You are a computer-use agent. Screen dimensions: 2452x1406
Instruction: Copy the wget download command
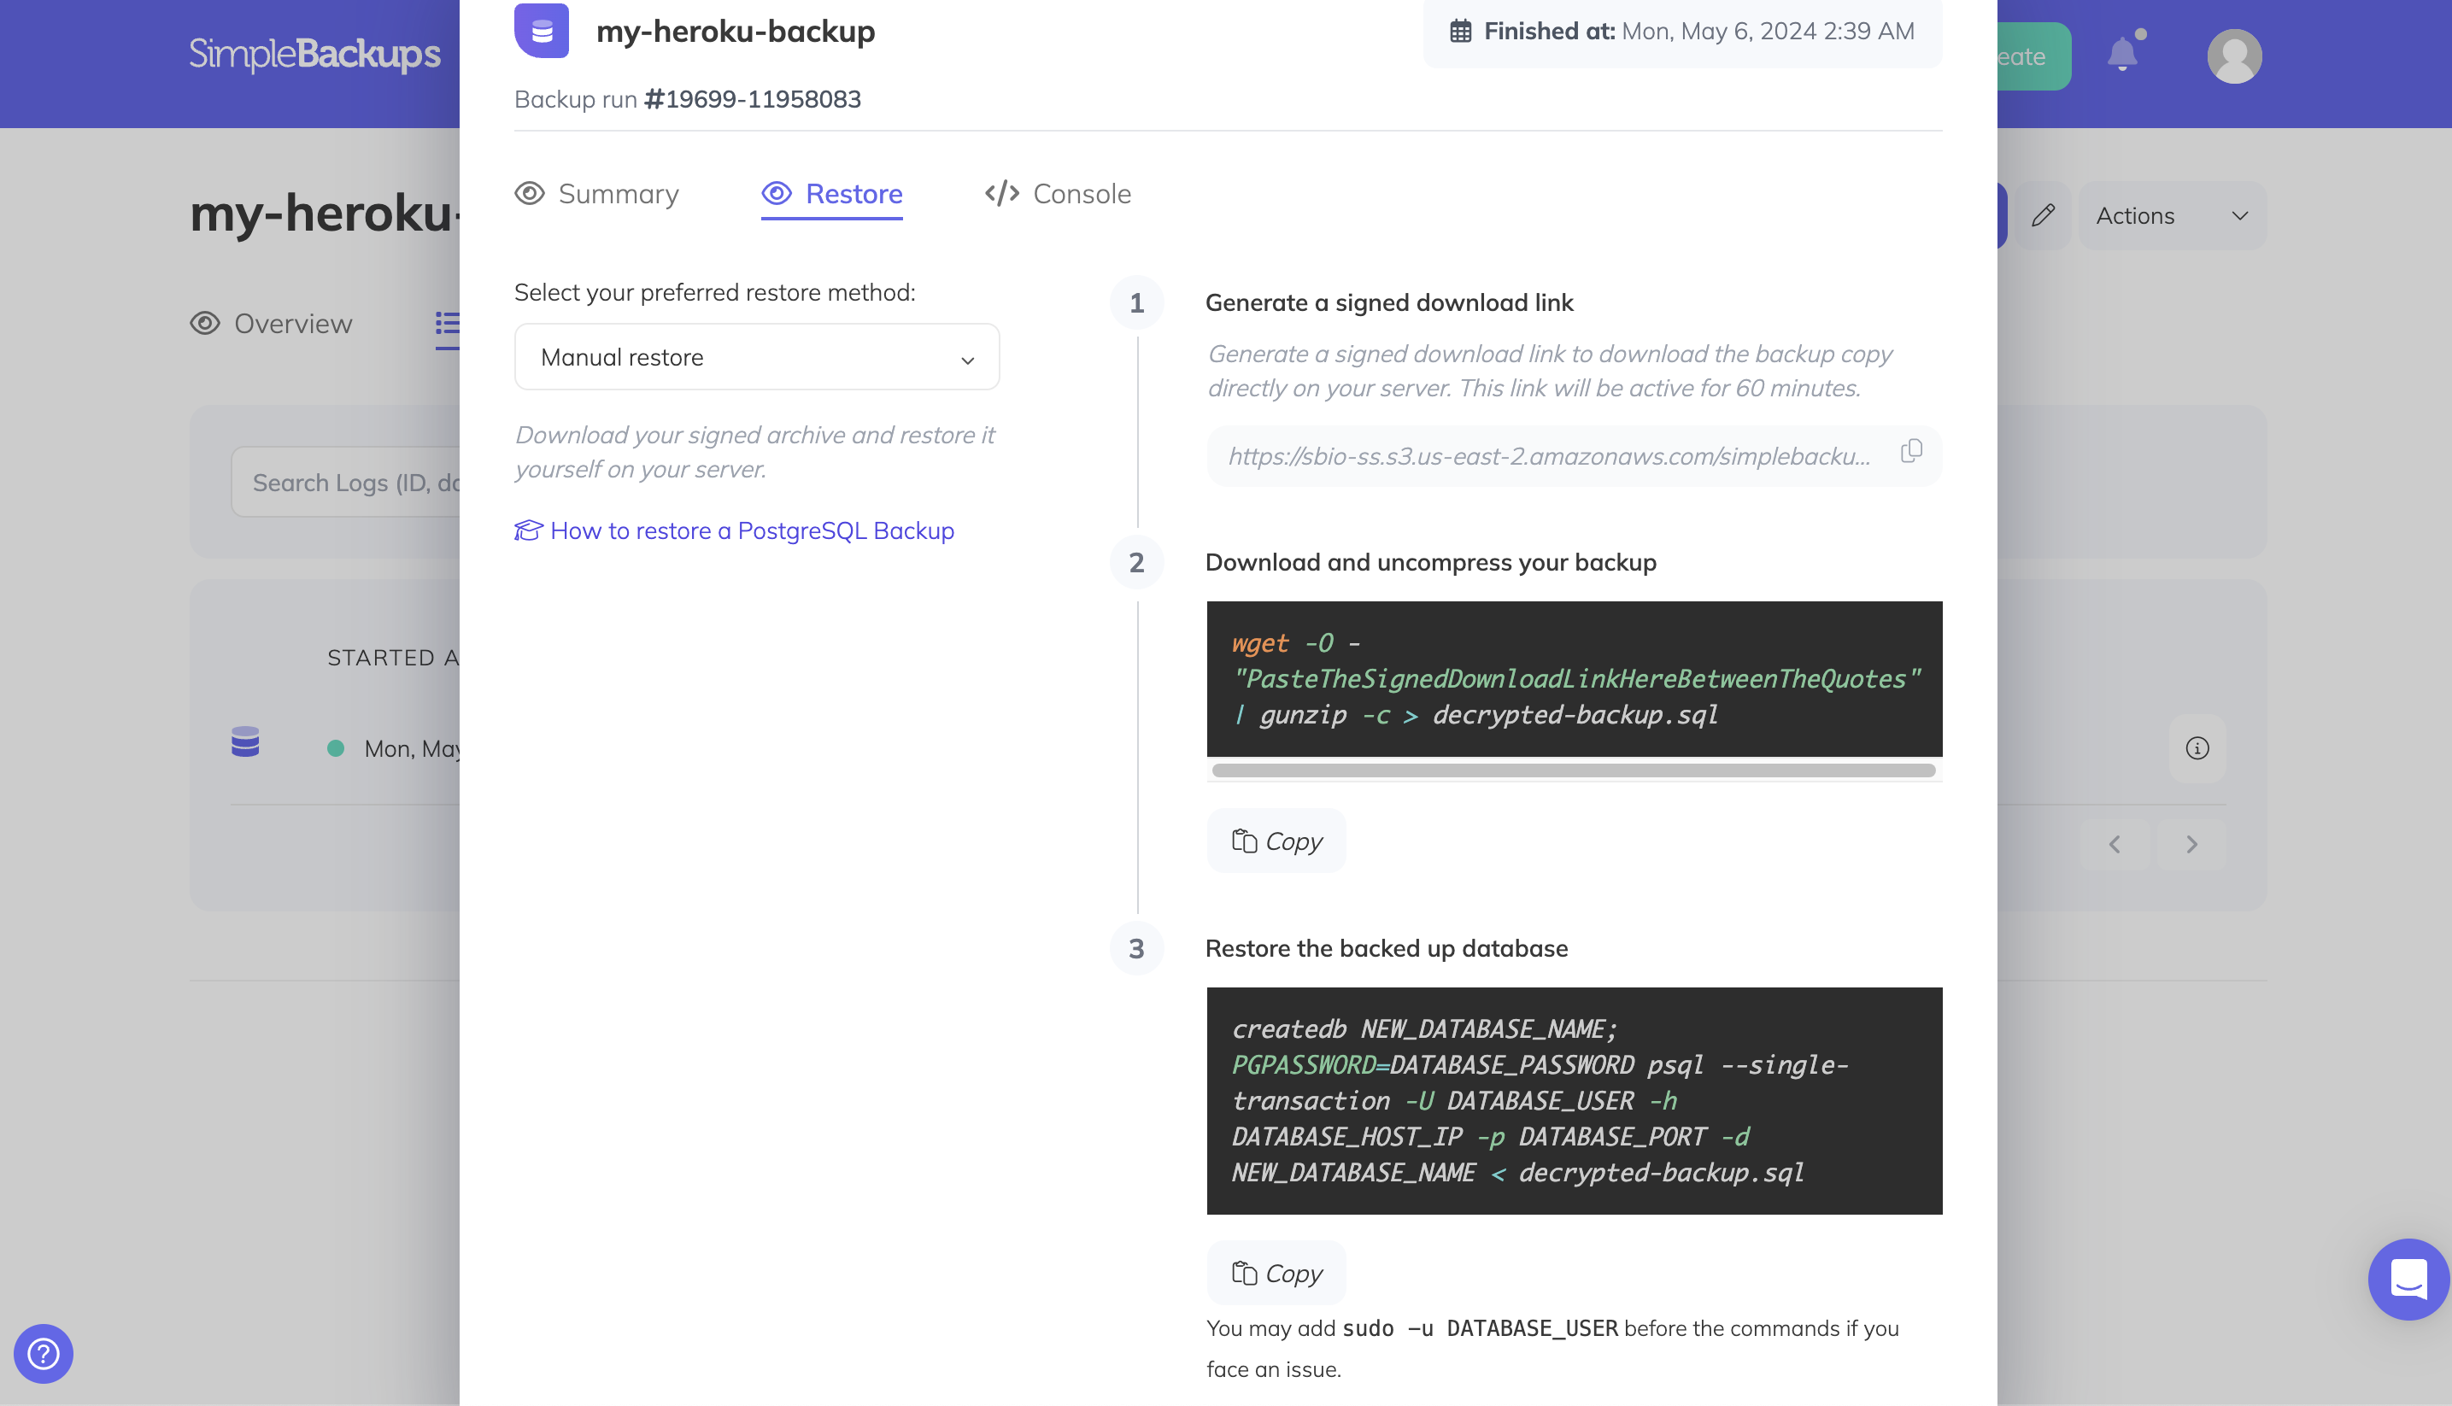[x=1276, y=841]
